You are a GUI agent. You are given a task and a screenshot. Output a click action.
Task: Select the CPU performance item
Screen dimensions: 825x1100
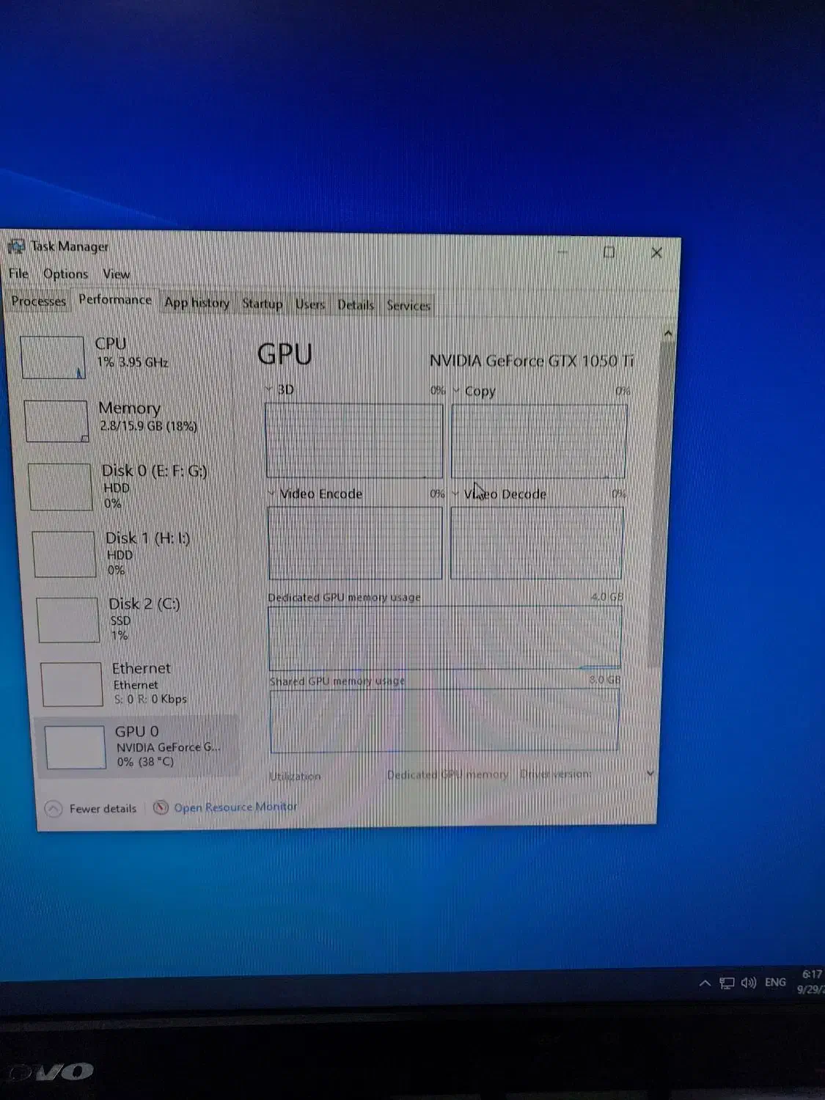[123, 356]
